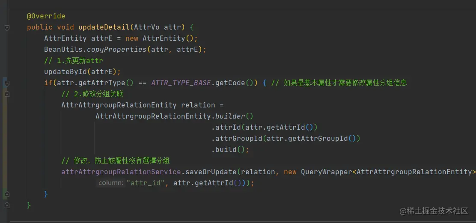
Task: Toggle fold marker beside '// 2.修改分组关联' comment
Action: (x=7, y=94)
